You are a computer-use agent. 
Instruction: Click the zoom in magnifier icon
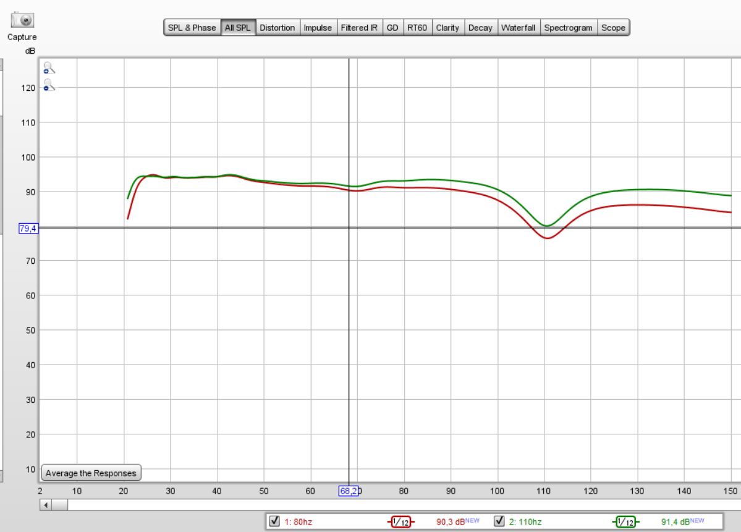49,69
